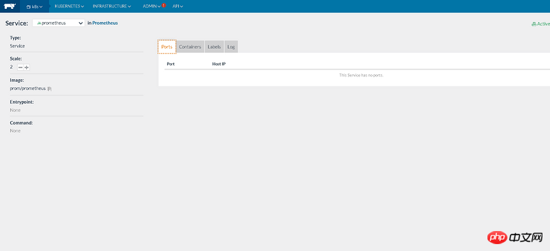The image size is (550, 251).
Task: Open the API menu
Action: [177, 6]
